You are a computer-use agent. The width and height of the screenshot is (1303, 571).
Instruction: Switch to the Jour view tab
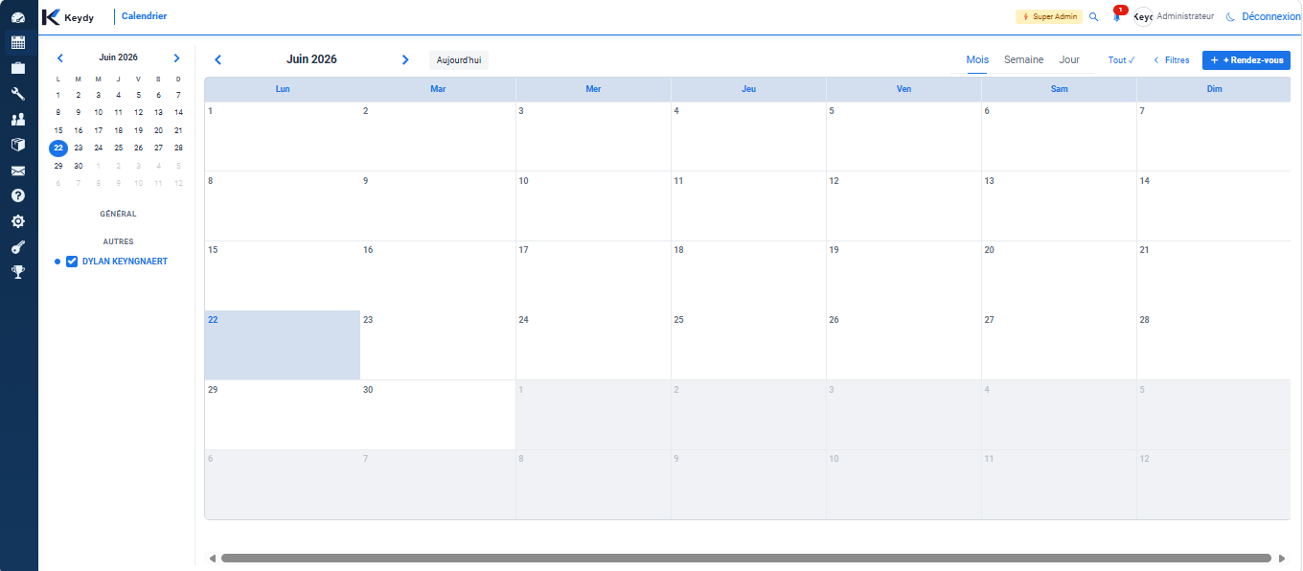click(x=1069, y=60)
